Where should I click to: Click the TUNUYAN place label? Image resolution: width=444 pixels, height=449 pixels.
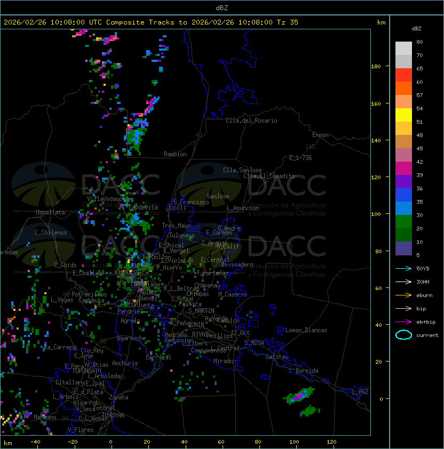coord(113,415)
